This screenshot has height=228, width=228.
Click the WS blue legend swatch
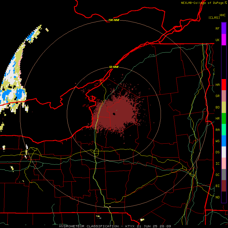tap(224, 141)
